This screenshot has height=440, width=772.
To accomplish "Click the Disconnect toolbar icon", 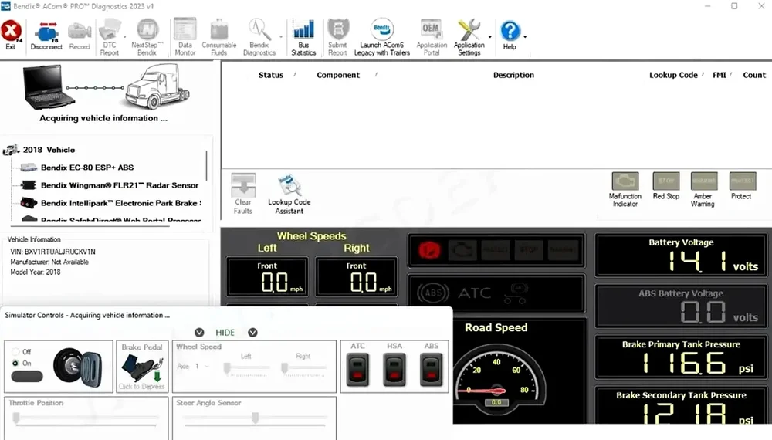I will click(x=46, y=32).
